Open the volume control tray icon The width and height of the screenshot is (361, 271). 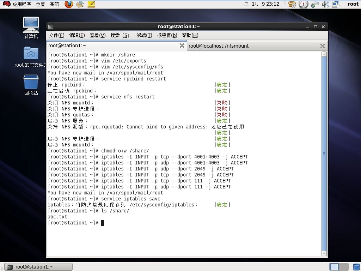click(325, 4)
